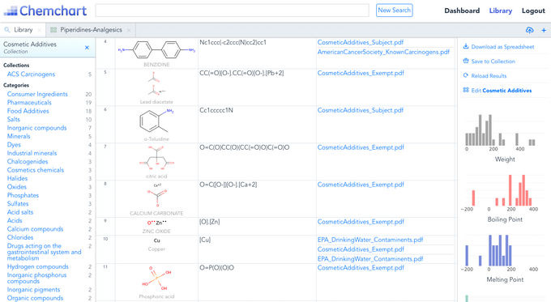This screenshot has width=551, height=302.
Task: Click the Chemchart logo
Action: click(x=45, y=11)
